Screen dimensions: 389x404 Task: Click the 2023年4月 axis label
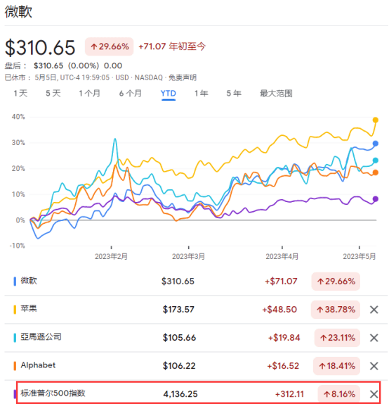pyautogui.click(x=282, y=257)
